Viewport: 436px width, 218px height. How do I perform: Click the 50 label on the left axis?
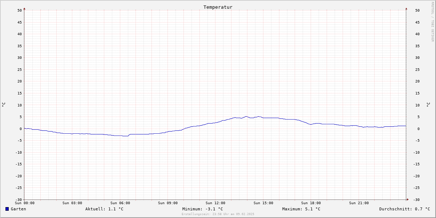point(20,10)
